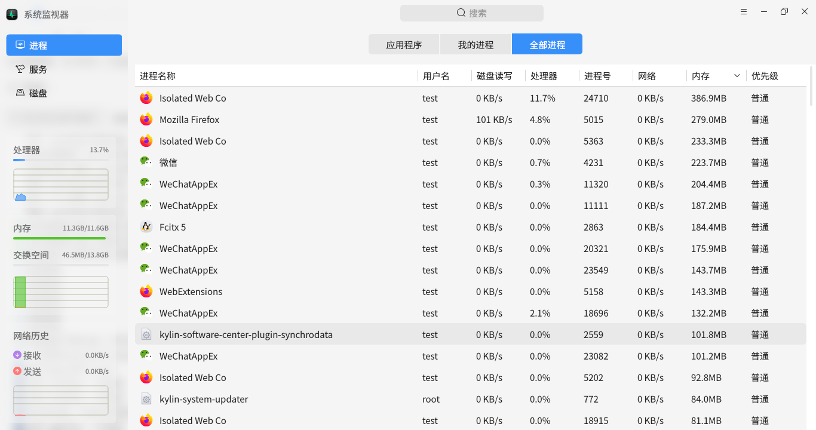
Task: Sort by 磁盘读写 column header
Action: click(x=498, y=76)
